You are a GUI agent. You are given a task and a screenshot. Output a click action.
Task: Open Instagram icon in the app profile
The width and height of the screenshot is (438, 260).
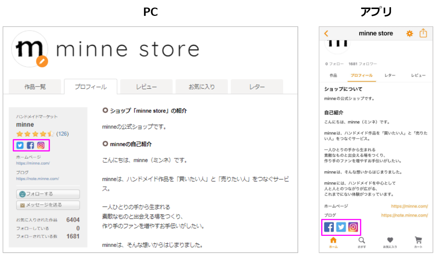point(353,227)
